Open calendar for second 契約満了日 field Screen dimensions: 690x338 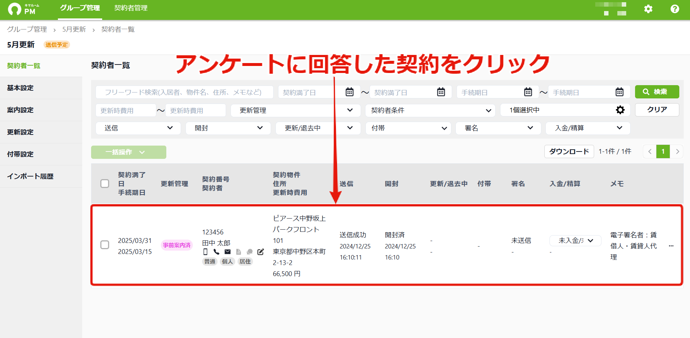(441, 92)
